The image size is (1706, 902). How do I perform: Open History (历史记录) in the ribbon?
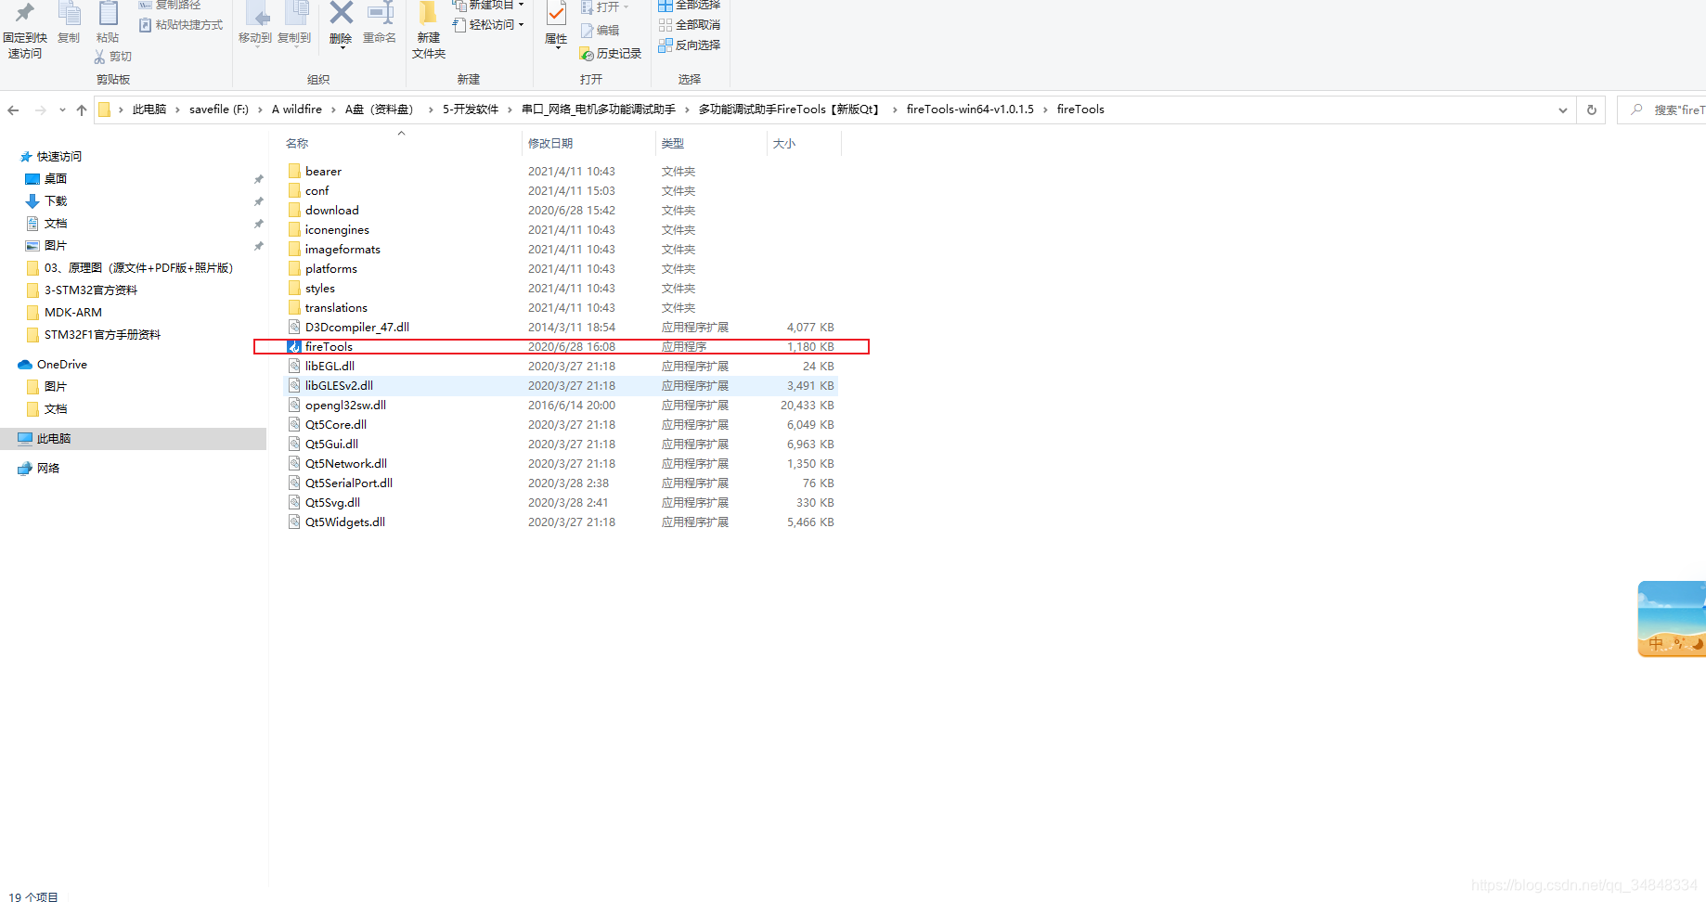(x=611, y=54)
